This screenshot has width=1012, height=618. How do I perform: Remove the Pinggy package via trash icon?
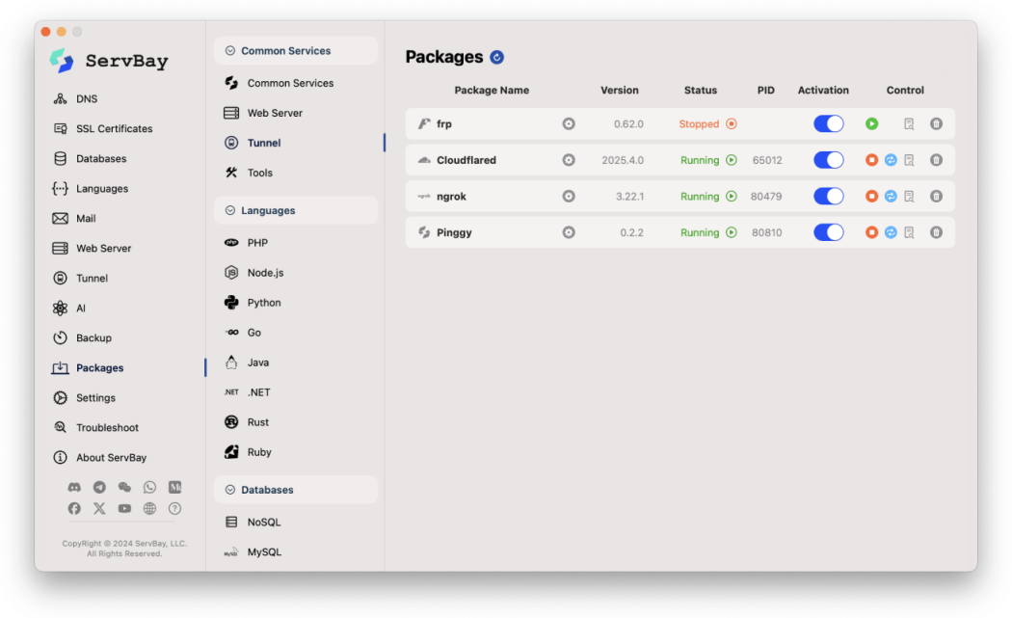[x=936, y=232]
